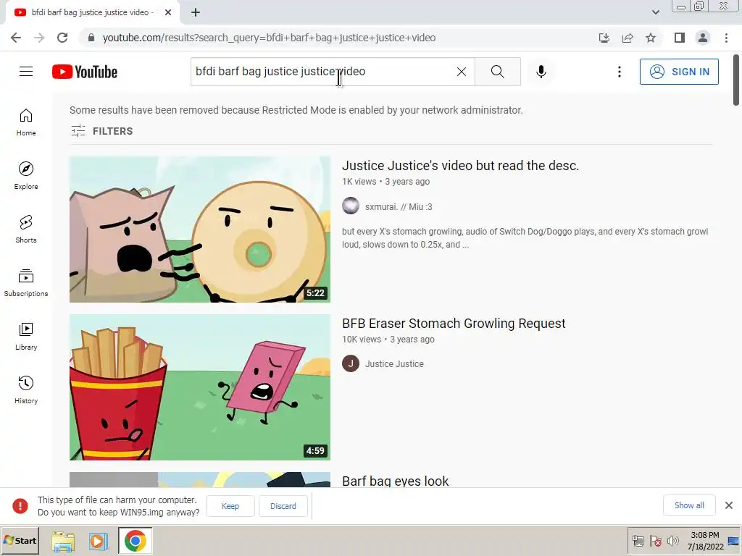Click the Chrome address bar URL

coord(269,38)
